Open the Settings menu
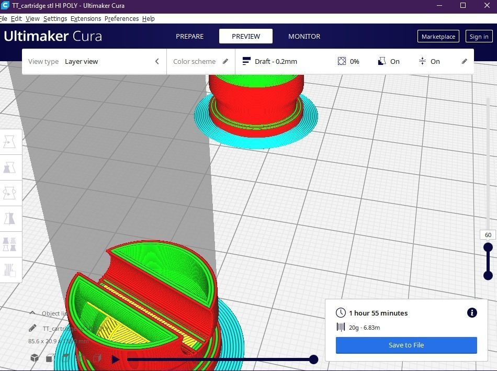The width and height of the screenshot is (497, 371). [55, 19]
